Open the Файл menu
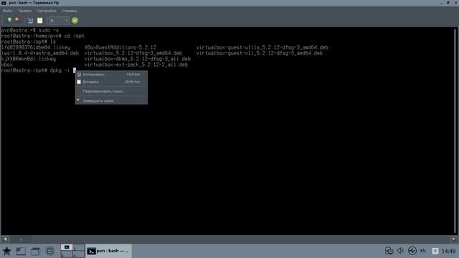Viewport: 459px width, 258px height. coord(8,11)
